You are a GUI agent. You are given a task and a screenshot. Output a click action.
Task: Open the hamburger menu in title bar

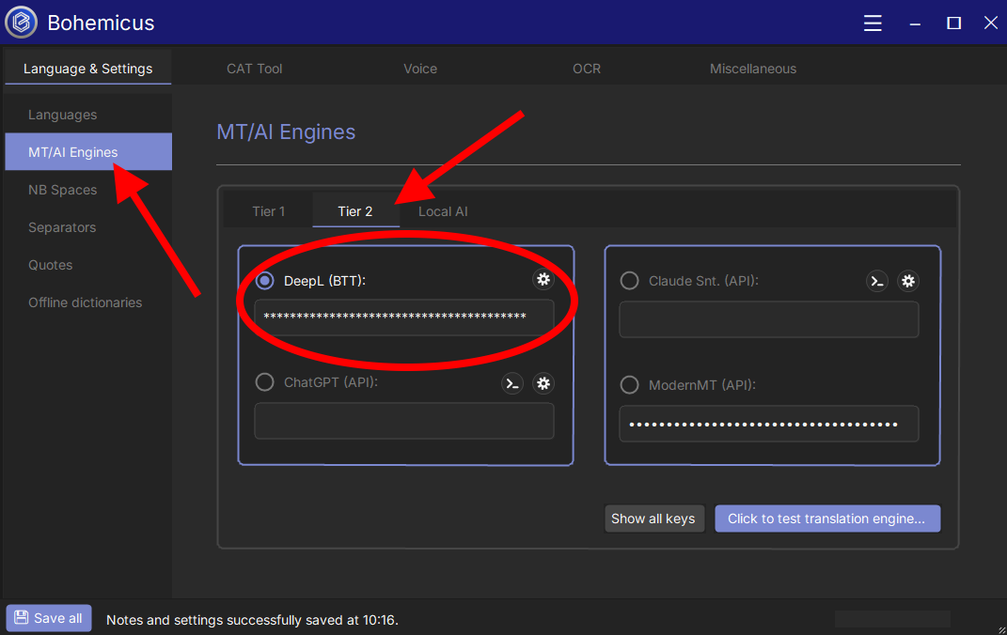[873, 23]
